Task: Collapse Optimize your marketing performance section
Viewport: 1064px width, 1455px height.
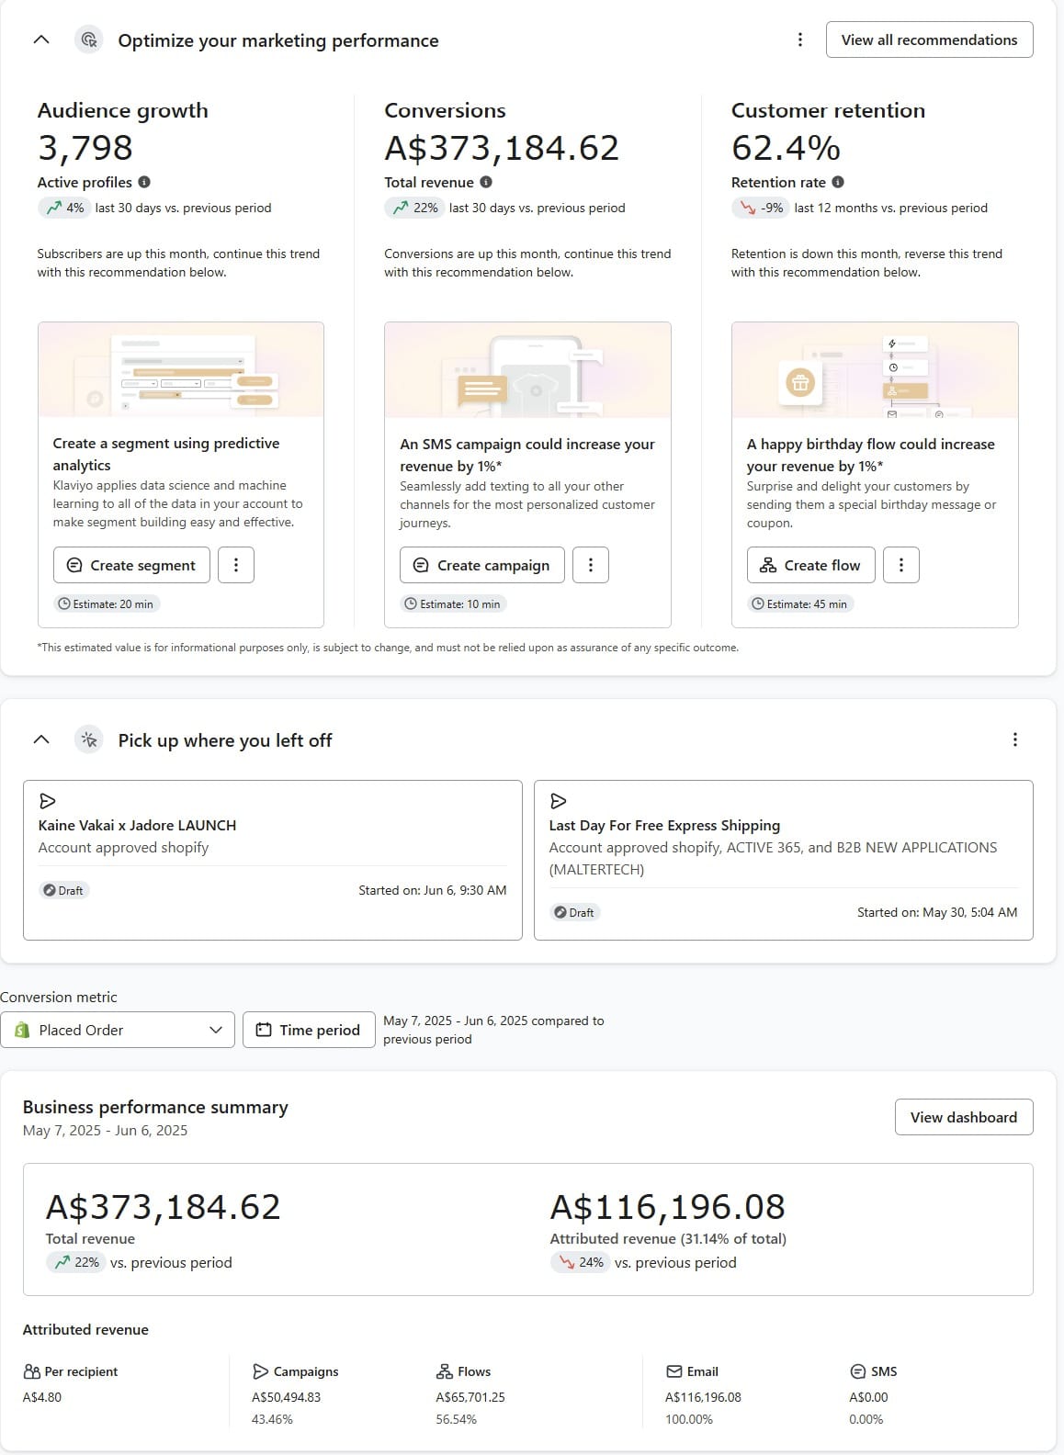Action: coord(41,39)
